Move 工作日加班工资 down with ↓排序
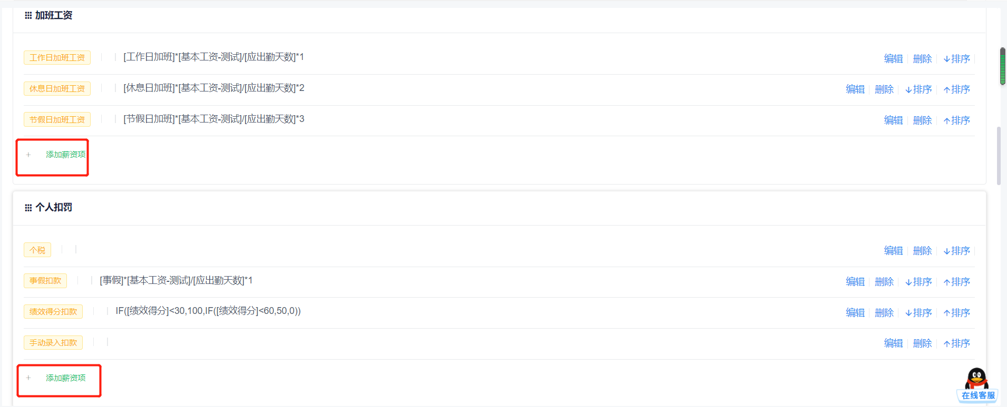This screenshot has width=1007, height=407. click(x=956, y=59)
